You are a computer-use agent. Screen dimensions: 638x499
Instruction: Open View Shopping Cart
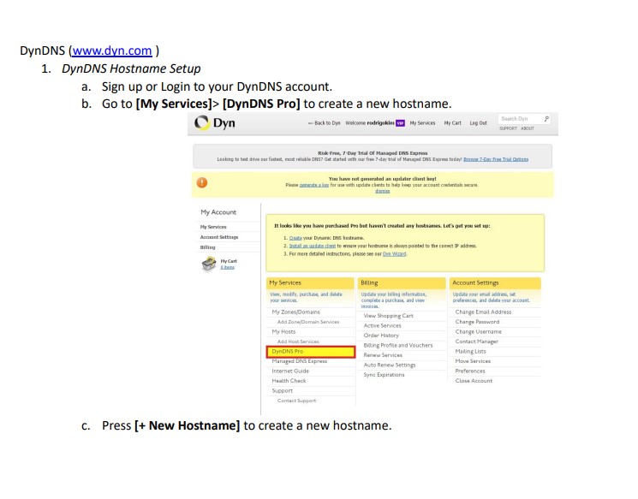388,316
